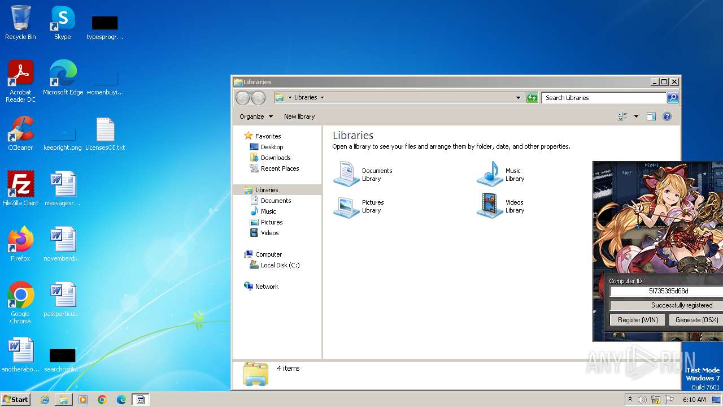This screenshot has width=723, height=407.
Task: Select the novemberdi... Word document
Action: (x=63, y=244)
